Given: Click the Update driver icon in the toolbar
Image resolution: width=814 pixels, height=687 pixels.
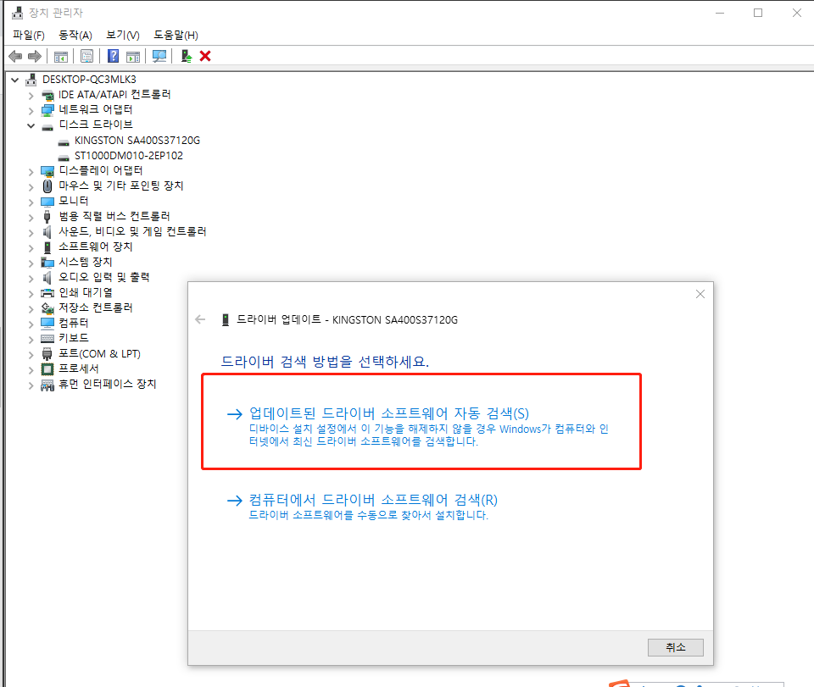Looking at the screenshot, I should click(x=188, y=56).
